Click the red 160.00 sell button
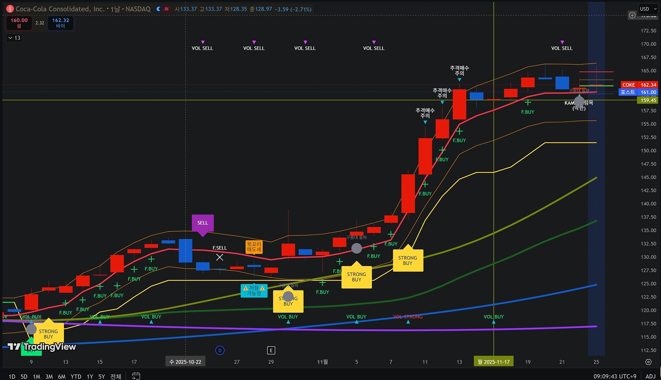This screenshot has width=661, height=380. pos(19,23)
